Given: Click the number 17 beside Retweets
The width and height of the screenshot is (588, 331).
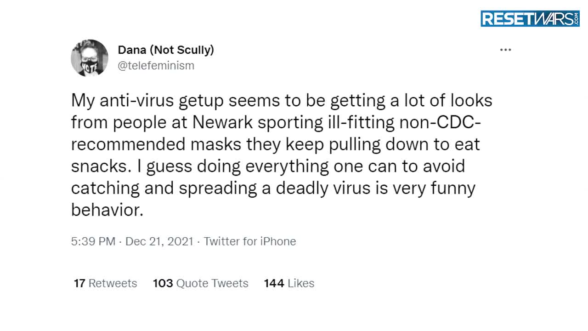Looking at the screenshot, I should pos(79,283).
